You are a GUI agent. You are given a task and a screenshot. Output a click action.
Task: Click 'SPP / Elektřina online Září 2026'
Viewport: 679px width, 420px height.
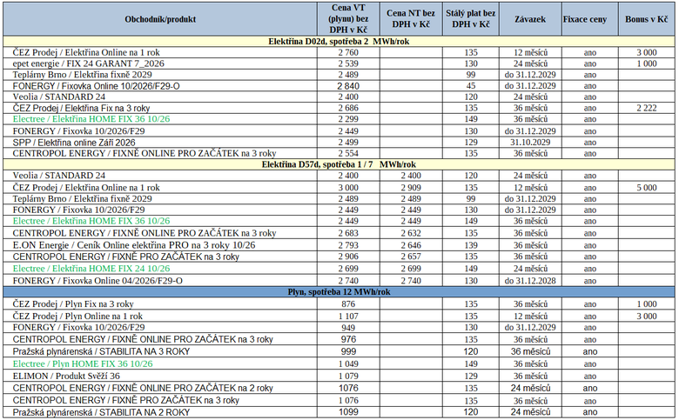(74, 143)
